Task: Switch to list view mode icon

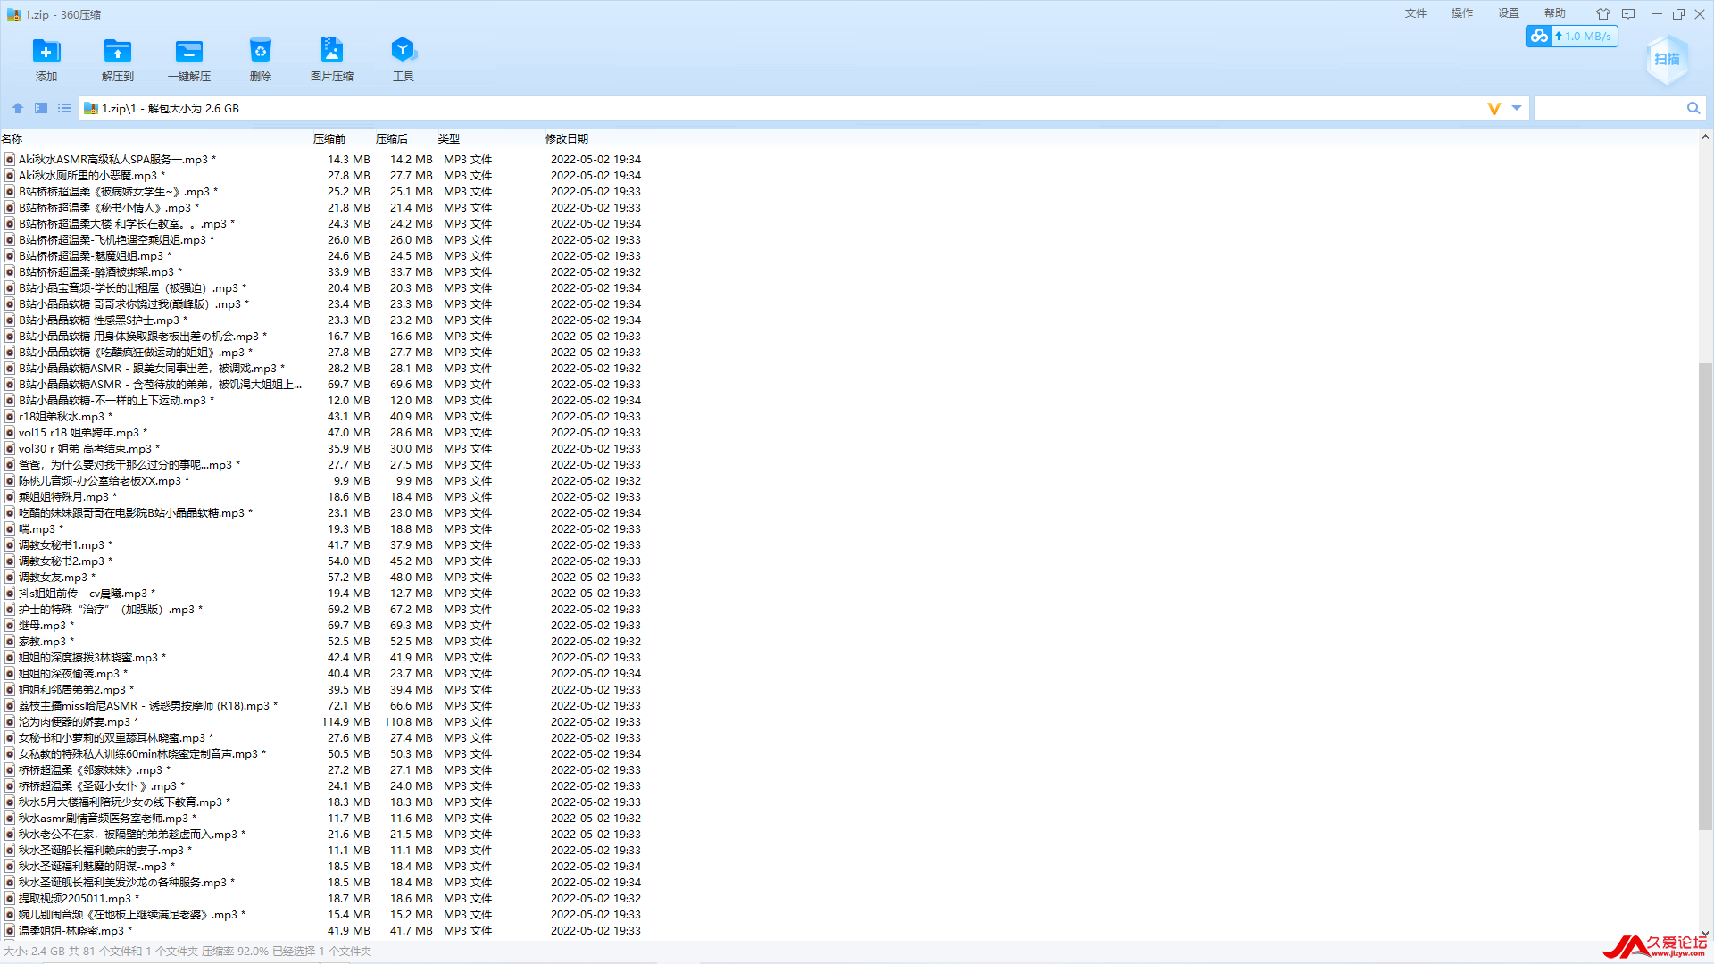Action: pos(64,108)
